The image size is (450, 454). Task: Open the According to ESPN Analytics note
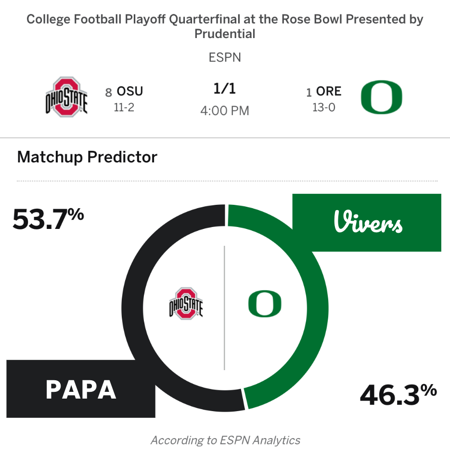coord(225,440)
